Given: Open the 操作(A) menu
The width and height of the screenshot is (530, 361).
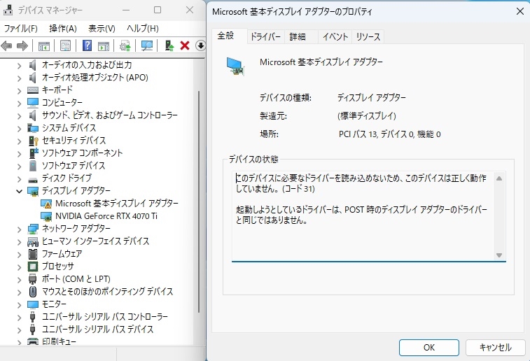Looking at the screenshot, I should pyautogui.click(x=63, y=29).
